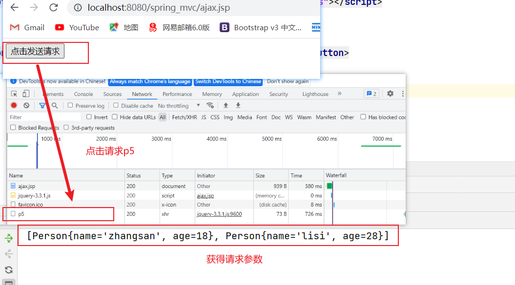This screenshot has height=285, width=515.
Task: Click the browser address bar URL
Action: tap(159, 7)
